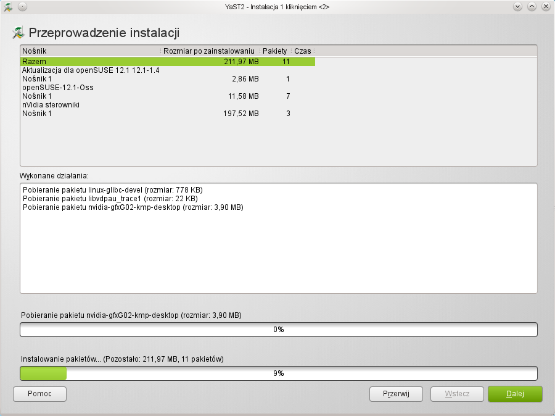This screenshot has width=555, height=416.
Task: Click the Przeprowadzenie instalacji heading
Action: [104, 33]
